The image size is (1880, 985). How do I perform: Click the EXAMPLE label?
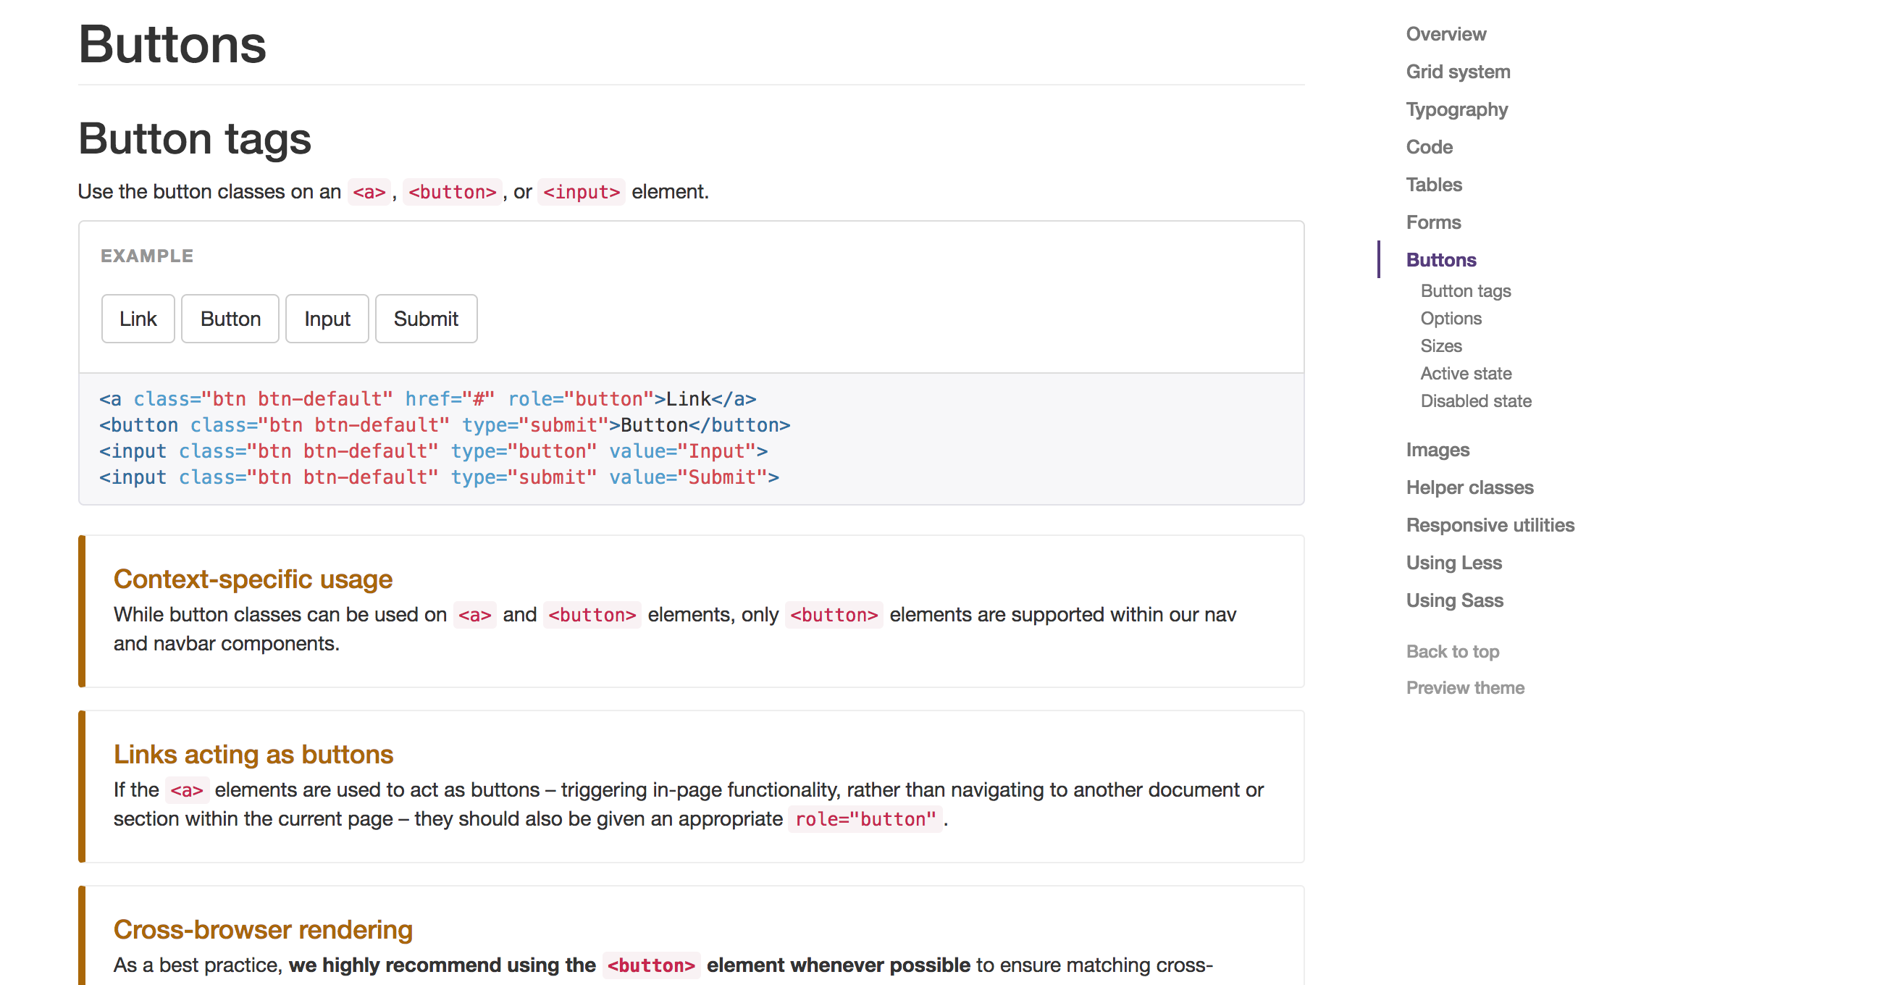147,256
